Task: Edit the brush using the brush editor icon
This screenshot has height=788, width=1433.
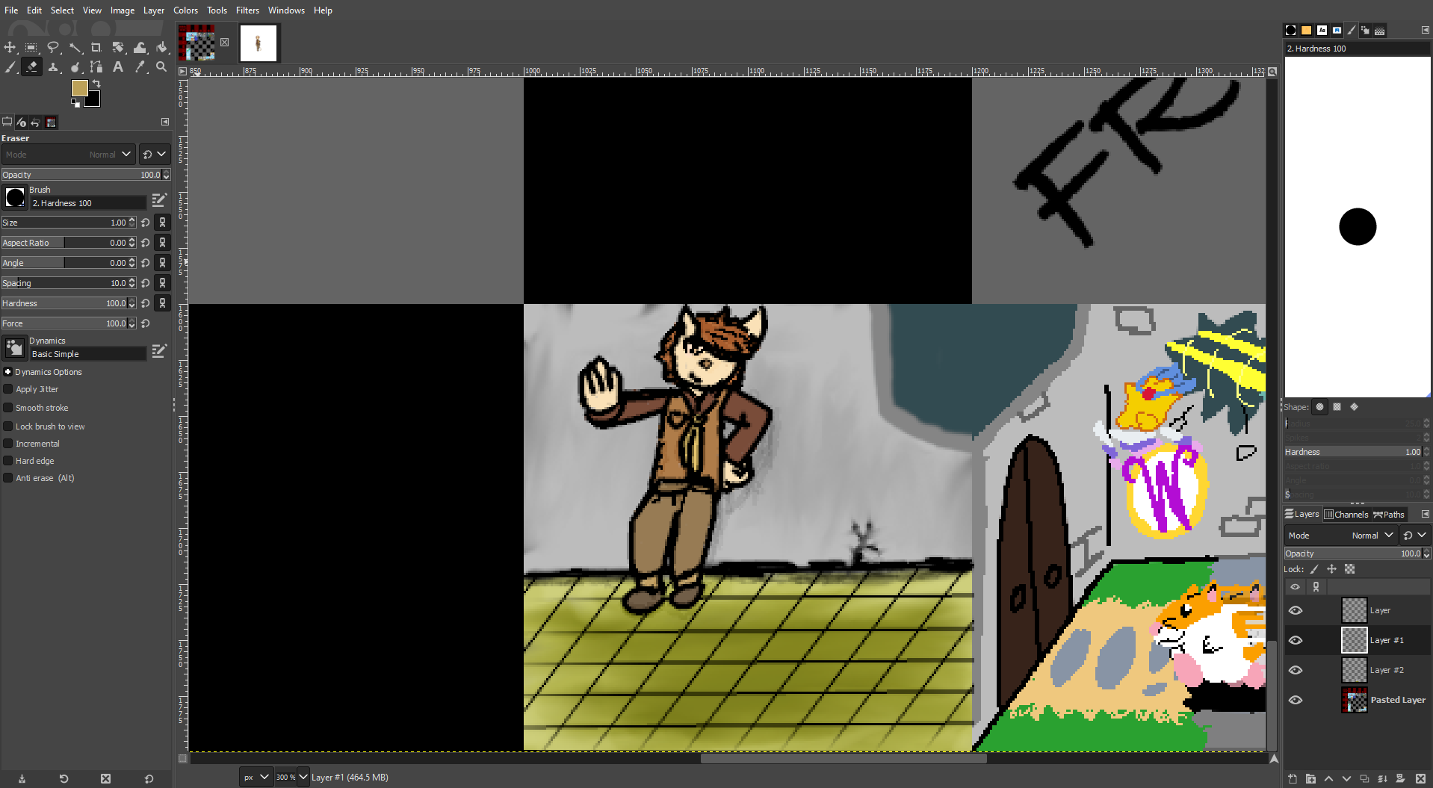Action: [x=159, y=200]
